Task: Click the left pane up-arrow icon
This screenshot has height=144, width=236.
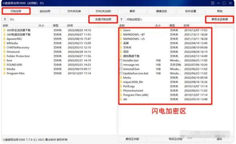Action: (5, 19)
